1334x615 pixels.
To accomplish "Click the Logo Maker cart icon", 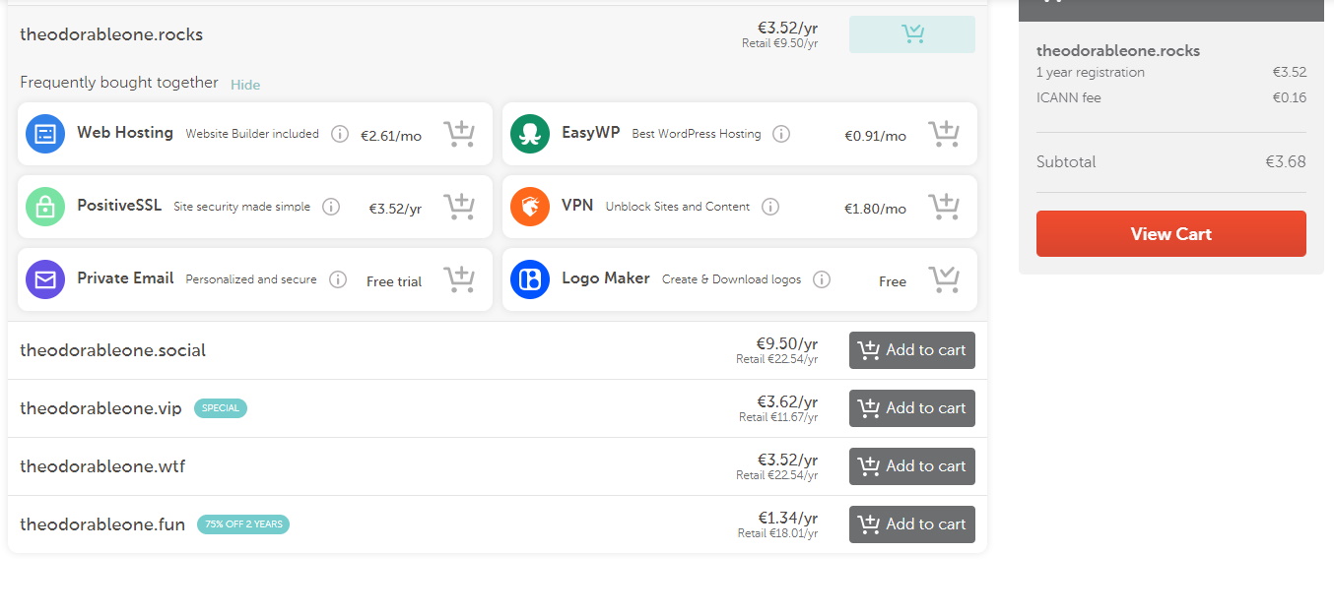I will pyautogui.click(x=944, y=279).
